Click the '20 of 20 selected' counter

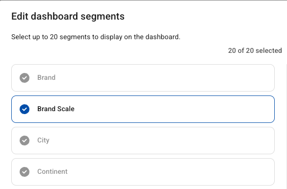point(255,50)
